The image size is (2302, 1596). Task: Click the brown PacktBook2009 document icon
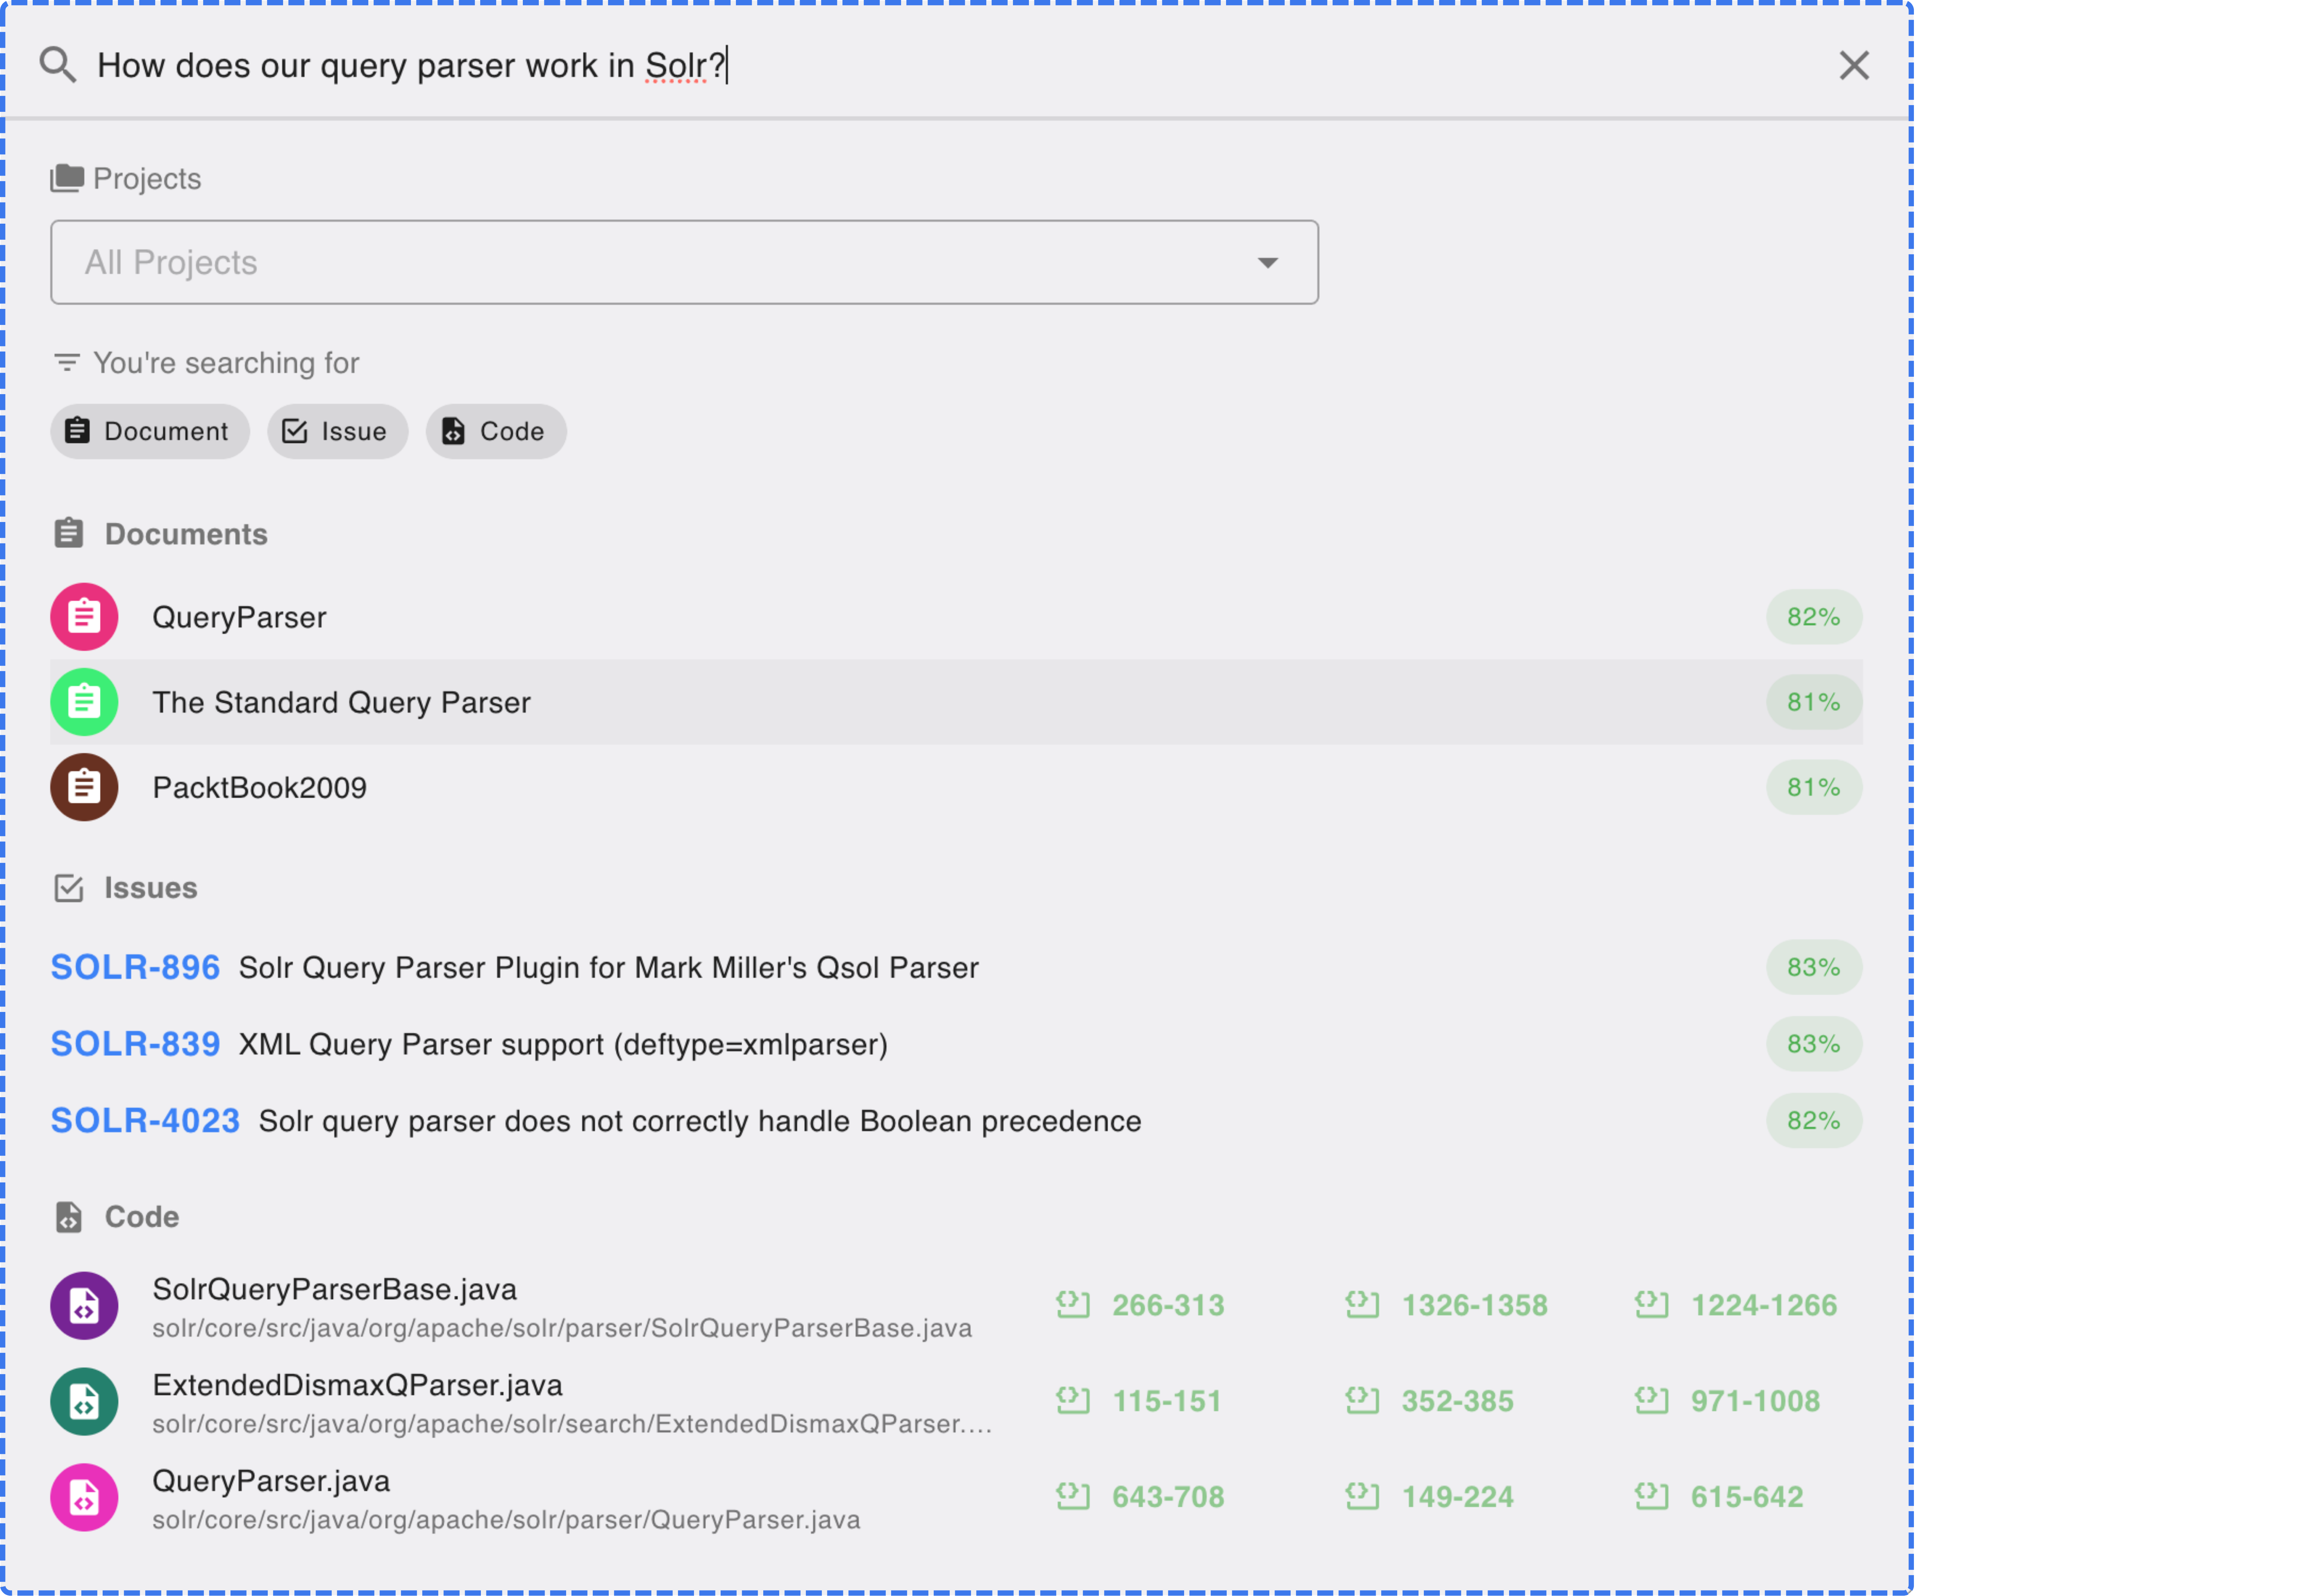pyautogui.click(x=84, y=787)
